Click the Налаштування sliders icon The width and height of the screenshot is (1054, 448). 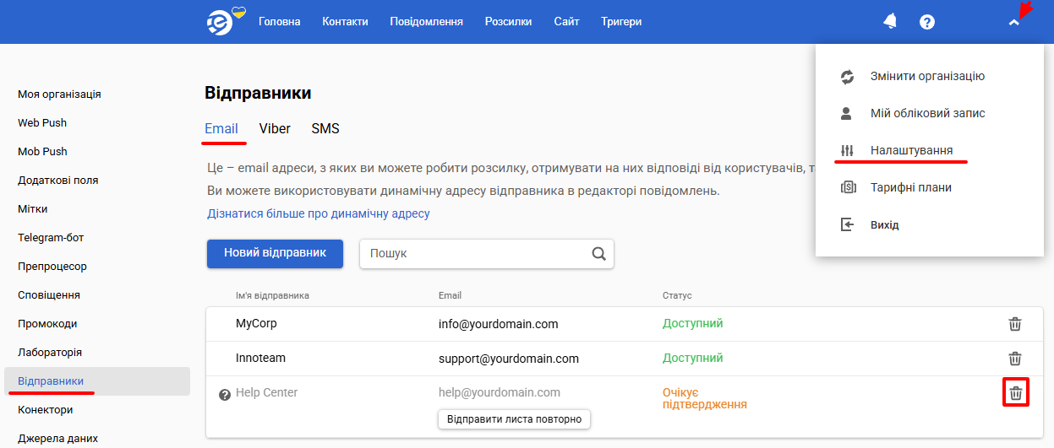click(x=848, y=150)
